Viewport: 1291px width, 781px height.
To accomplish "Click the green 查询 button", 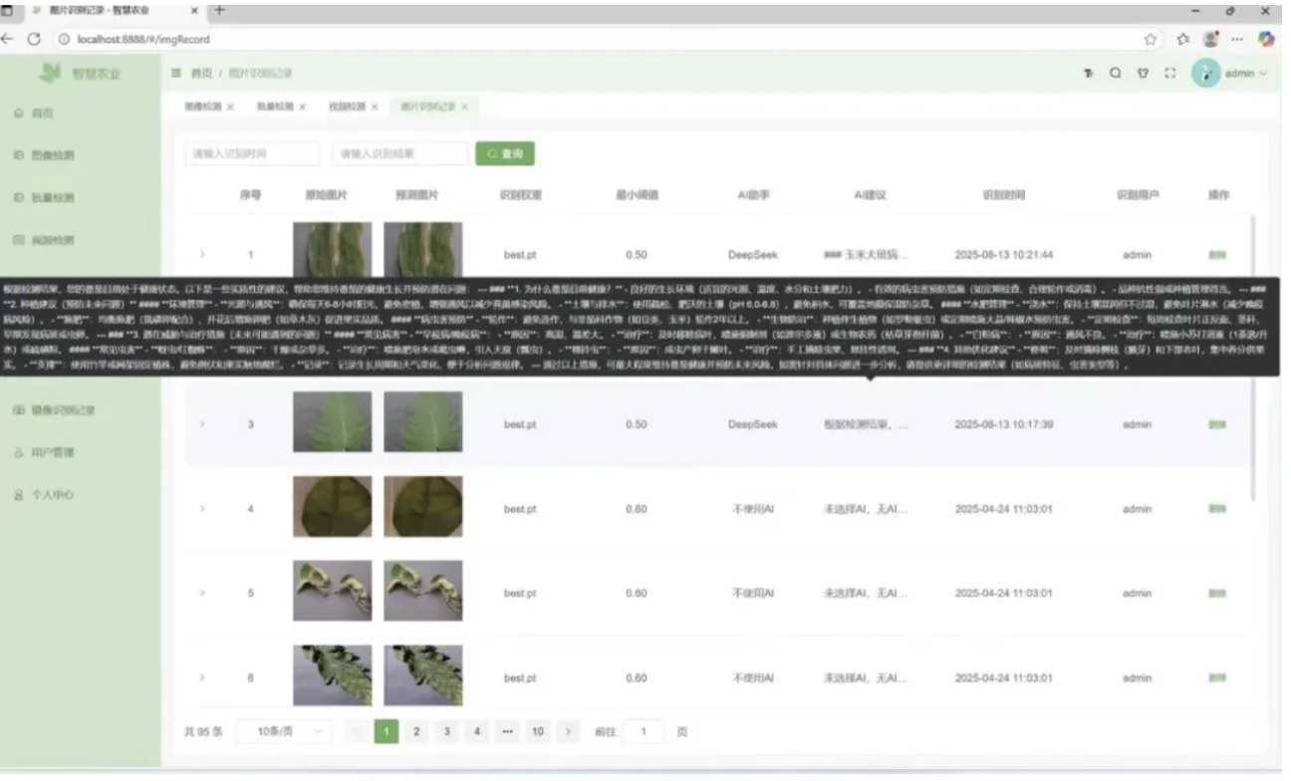I will tap(505, 154).
